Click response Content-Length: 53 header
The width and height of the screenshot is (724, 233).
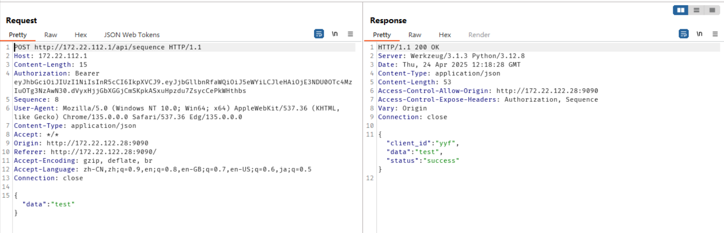click(415, 82)
